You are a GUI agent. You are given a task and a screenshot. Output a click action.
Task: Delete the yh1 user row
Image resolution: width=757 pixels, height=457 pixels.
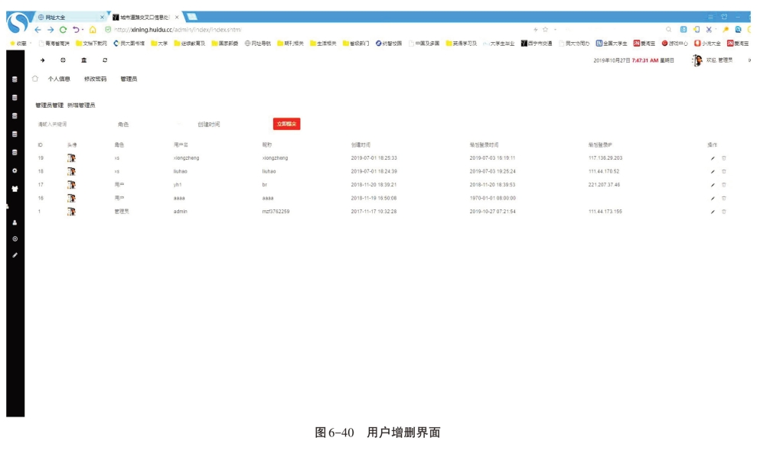pos(723,185)
